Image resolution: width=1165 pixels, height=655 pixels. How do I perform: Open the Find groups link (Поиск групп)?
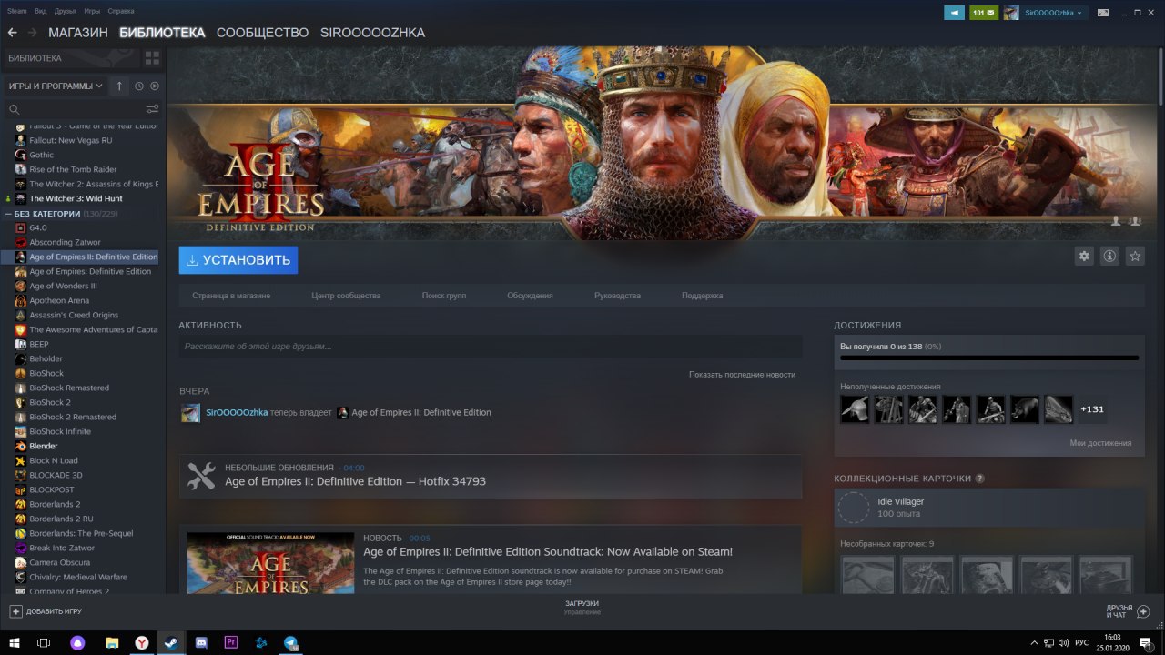click(x=444, y=296)
